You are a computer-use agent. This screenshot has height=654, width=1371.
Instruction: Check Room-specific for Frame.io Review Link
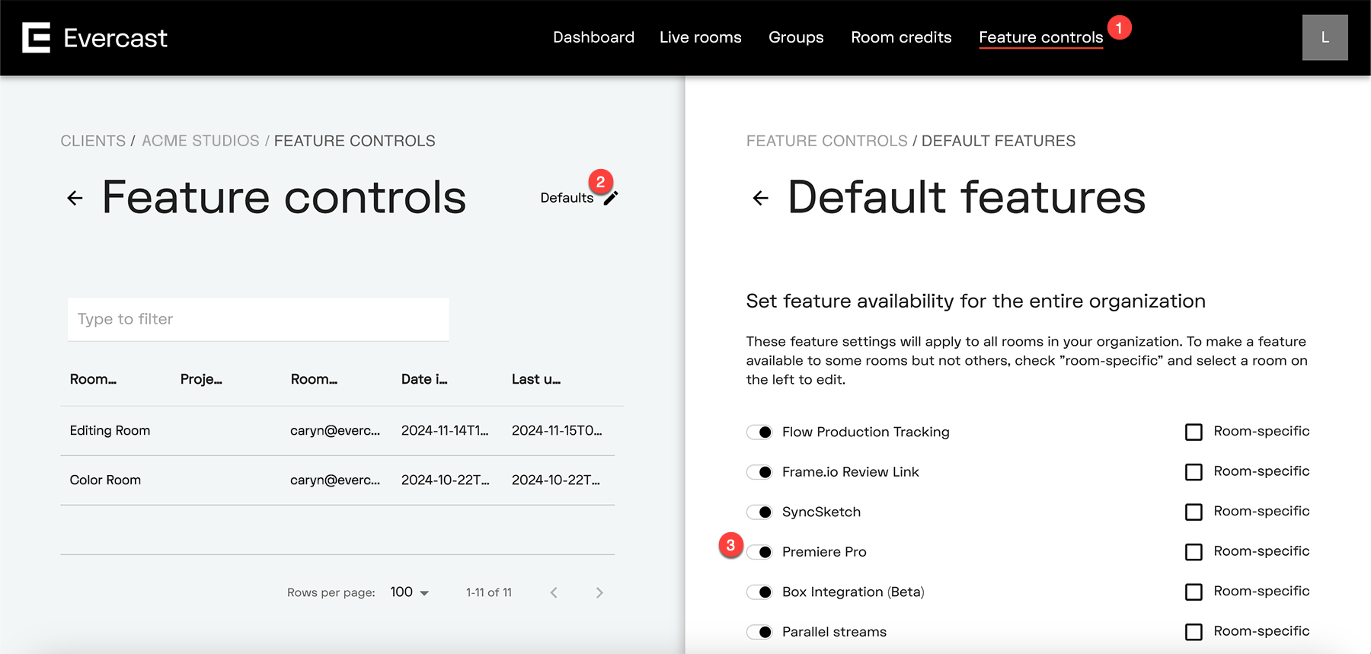(1194, 472)
